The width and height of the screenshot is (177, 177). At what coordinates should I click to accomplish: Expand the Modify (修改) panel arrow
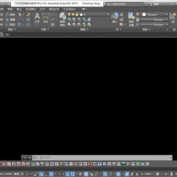(15, 29)
